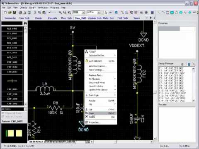Choose Delete in the context menu

tap(101, 117)
